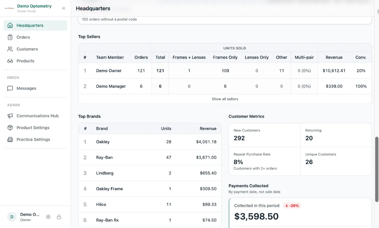Click Show all sellers under the table
Viewport: 379px width, 228px height.
[x=225, y=99]
